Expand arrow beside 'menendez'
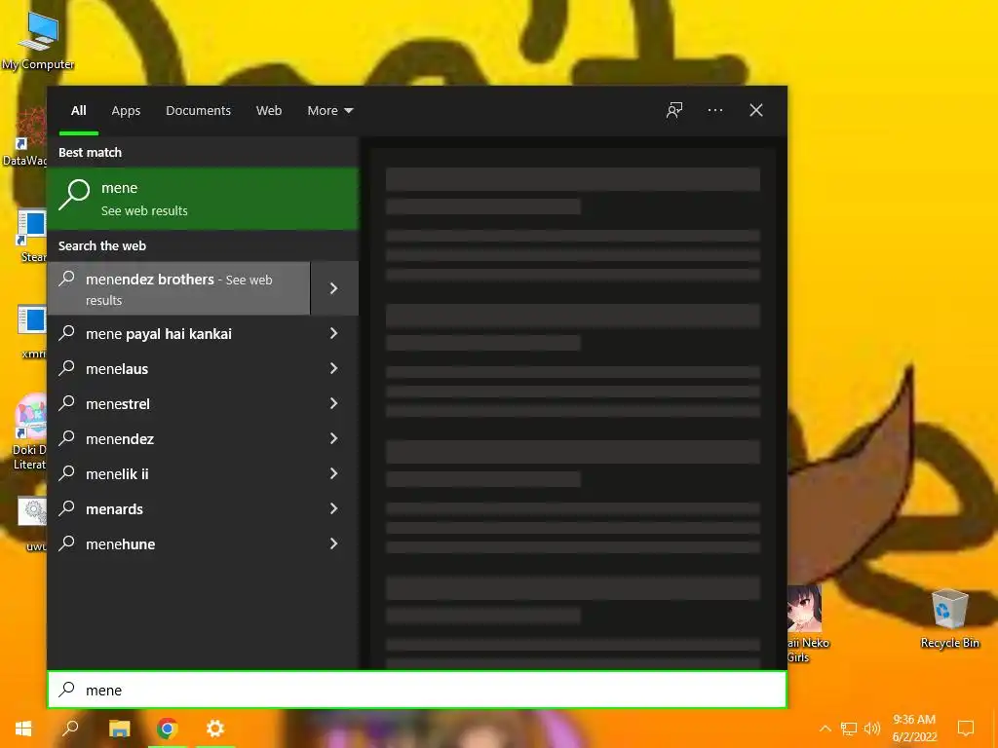The image size is (998, 748). coord(333,438)
